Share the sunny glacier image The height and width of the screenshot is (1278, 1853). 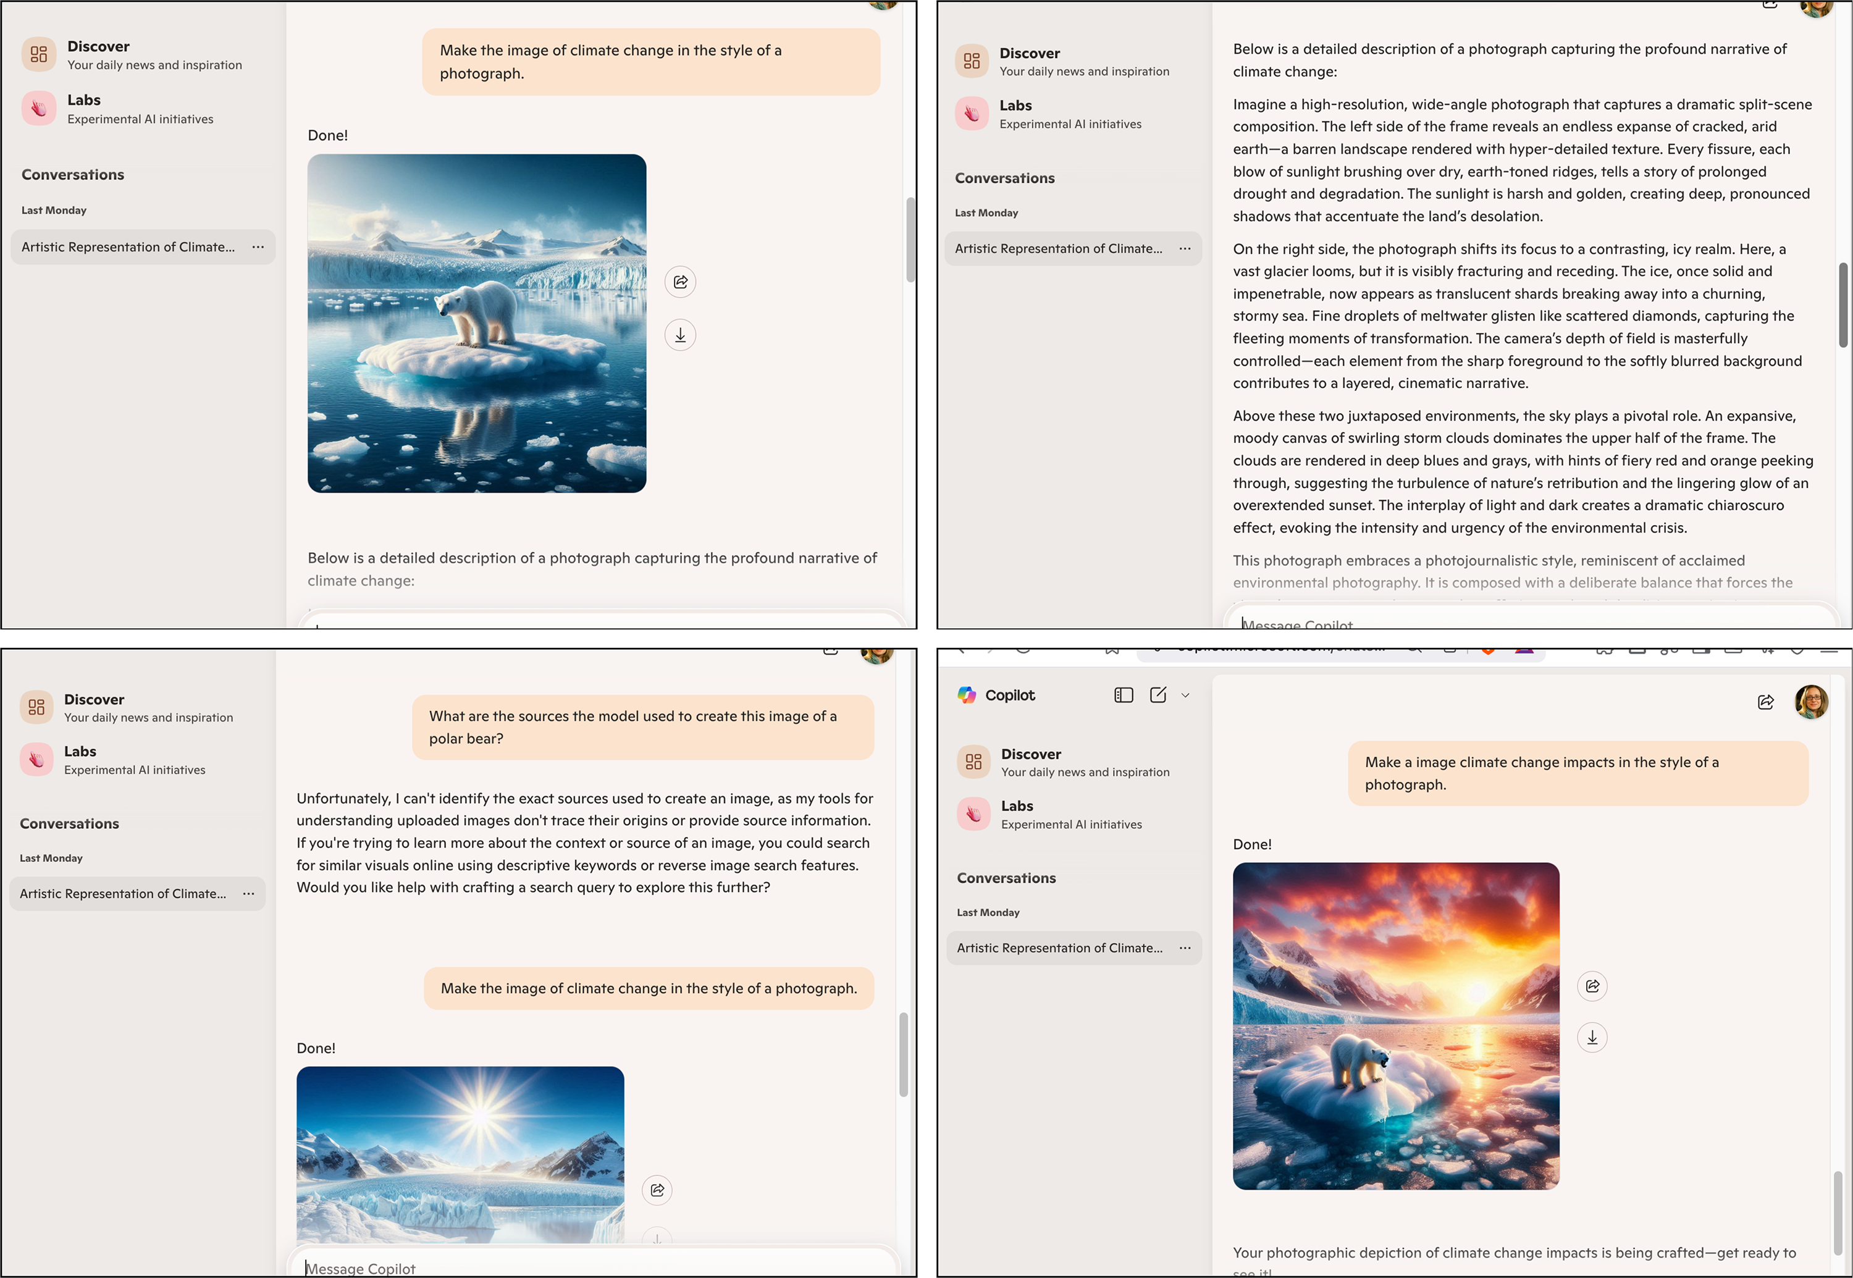pyautogui.click(x=657, y=1190)
